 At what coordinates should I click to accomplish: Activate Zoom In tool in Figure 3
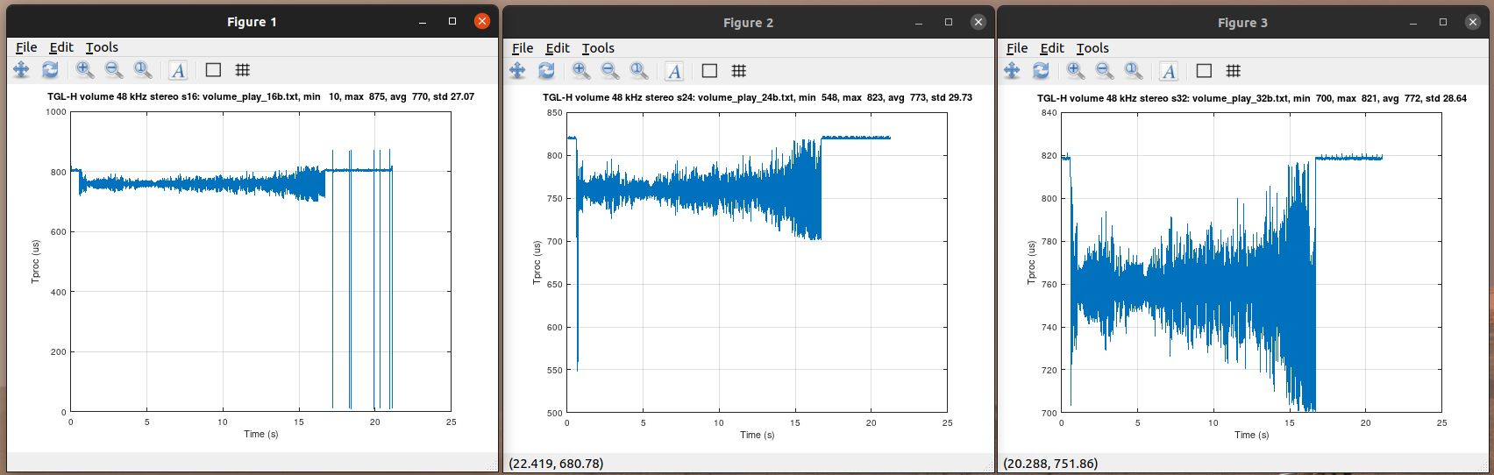coord(1076,71)
